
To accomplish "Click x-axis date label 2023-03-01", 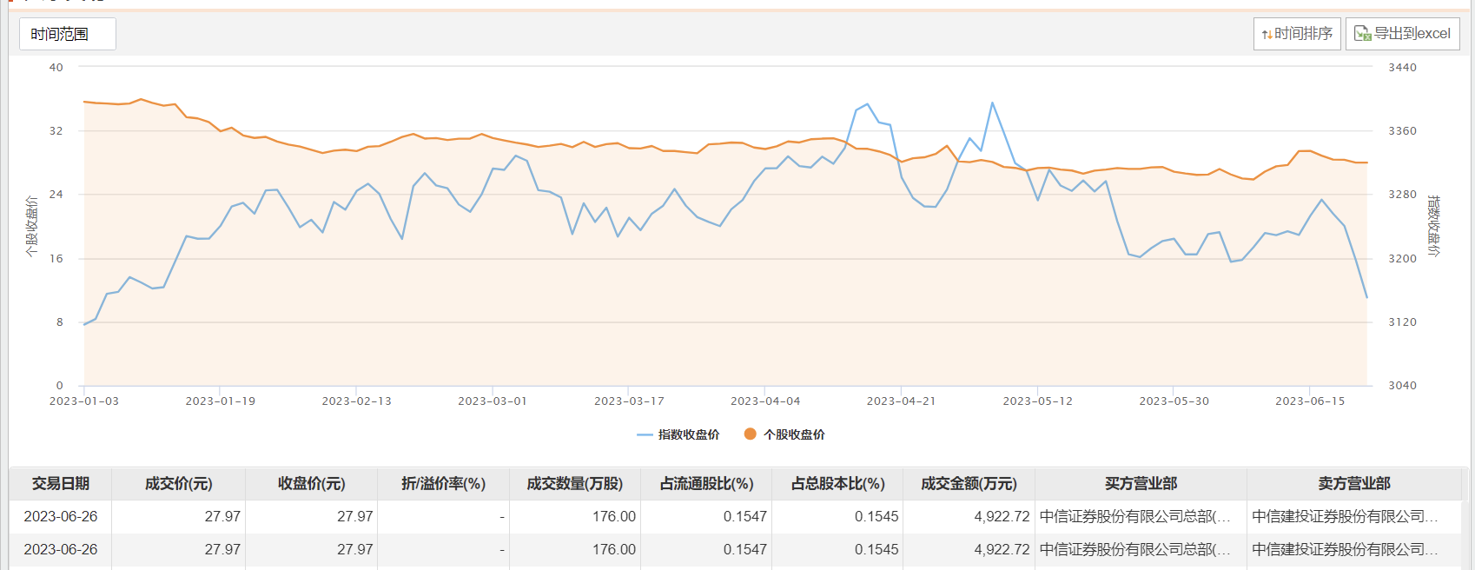I will (x=493, y=401).
